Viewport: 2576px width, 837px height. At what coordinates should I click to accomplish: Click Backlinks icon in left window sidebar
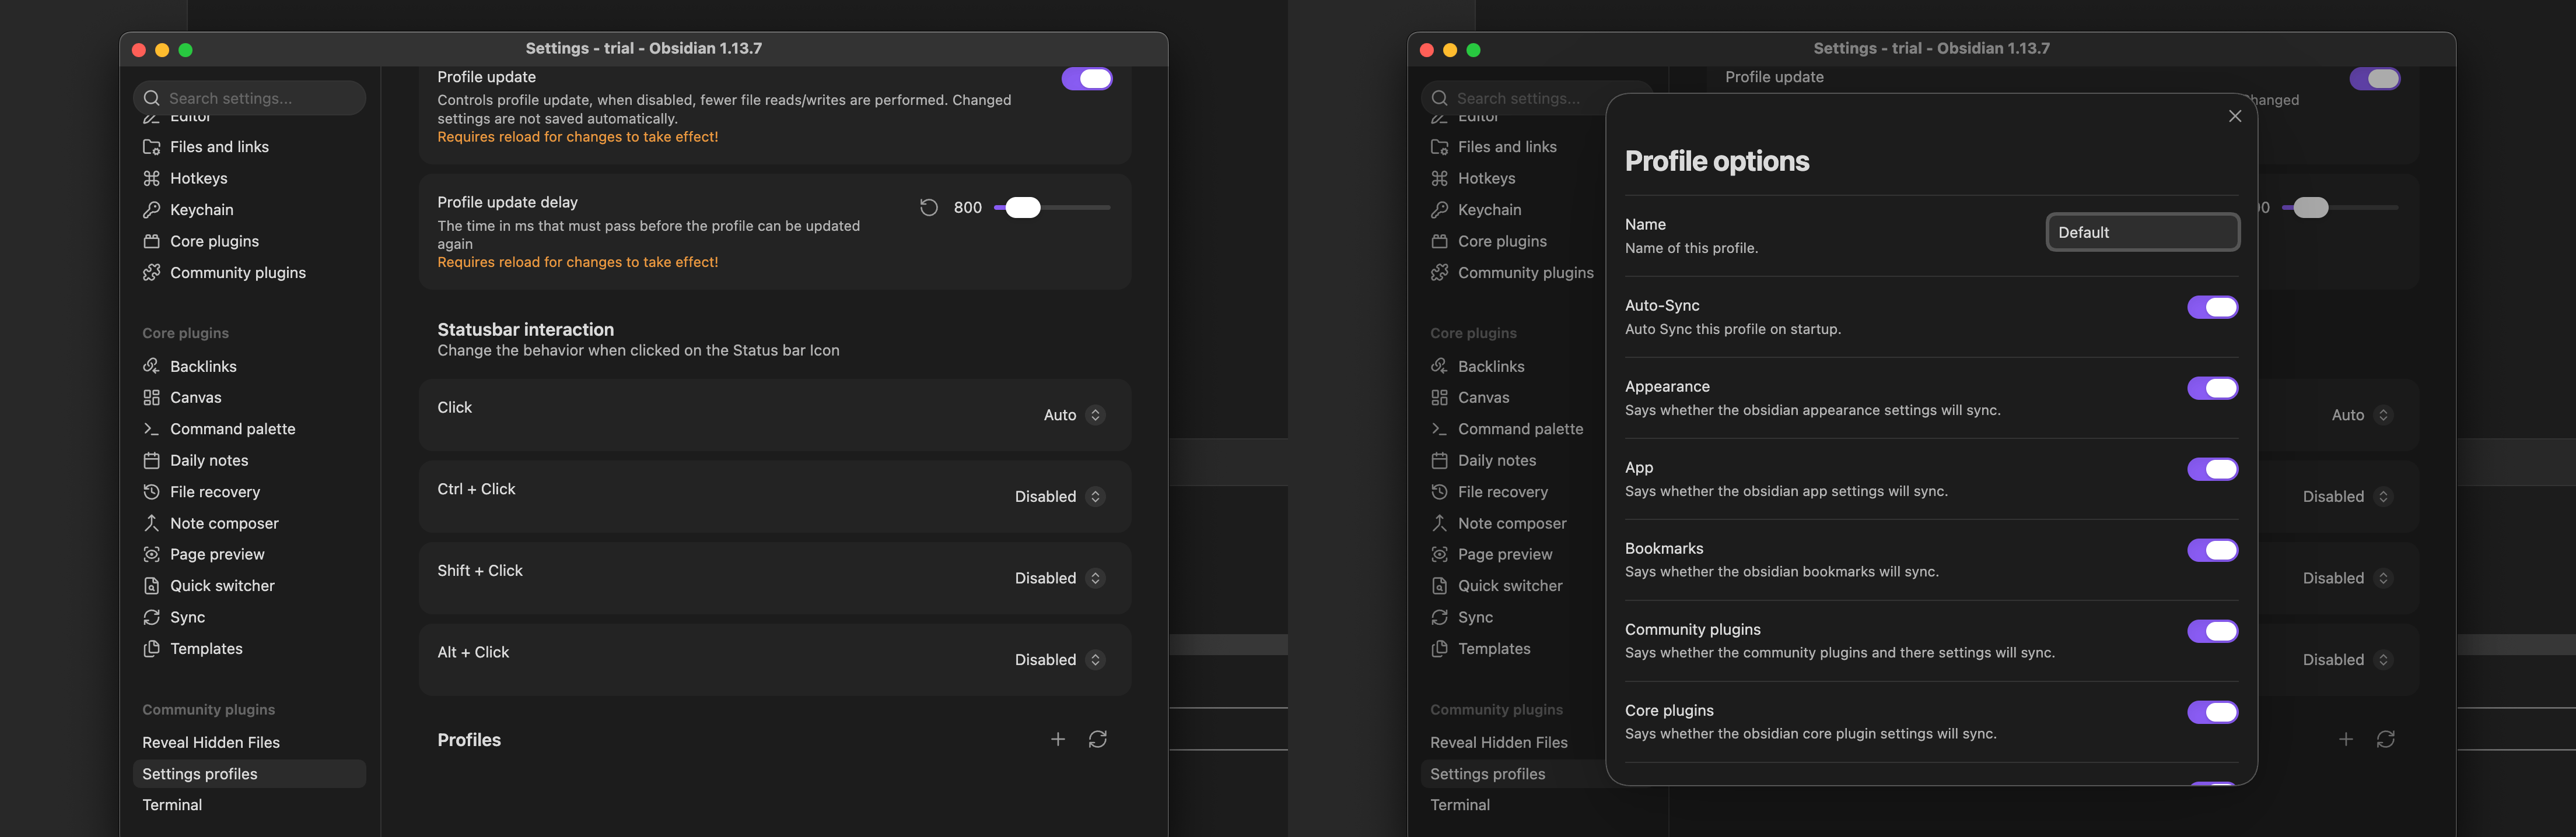151,365
